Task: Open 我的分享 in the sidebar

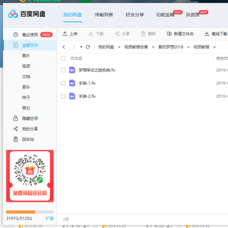Action: point(30,129)
